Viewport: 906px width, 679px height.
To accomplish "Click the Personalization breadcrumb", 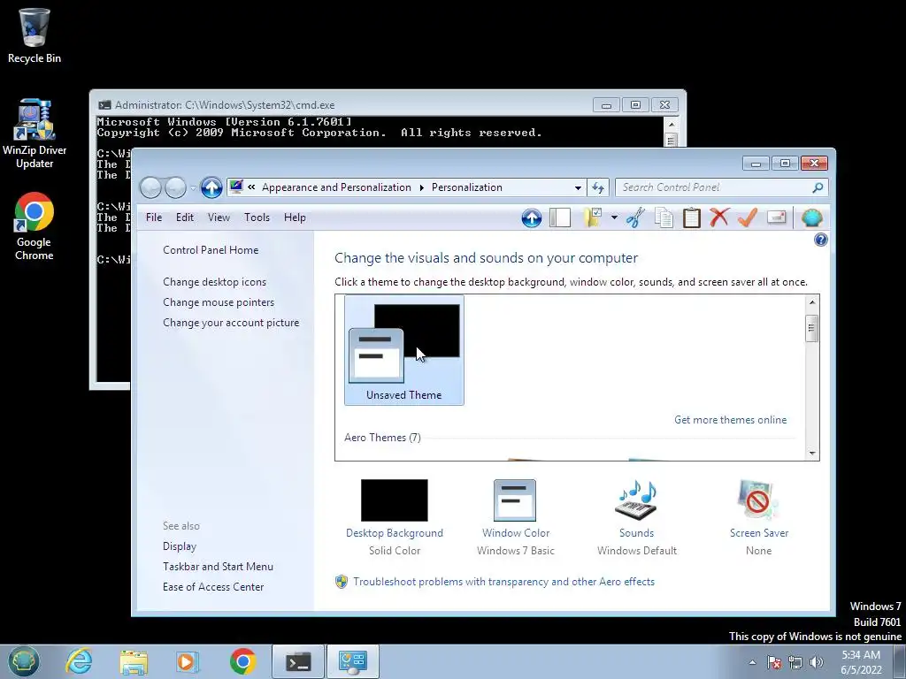I will point(467,187).
